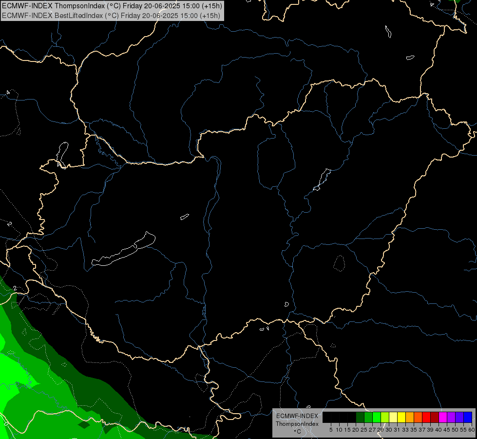Image resolution: width=477 pixels, height=439 pixels.
Task: Pick the pale yellow 30–31 legend swatch
Action: [x=393, y=417]
